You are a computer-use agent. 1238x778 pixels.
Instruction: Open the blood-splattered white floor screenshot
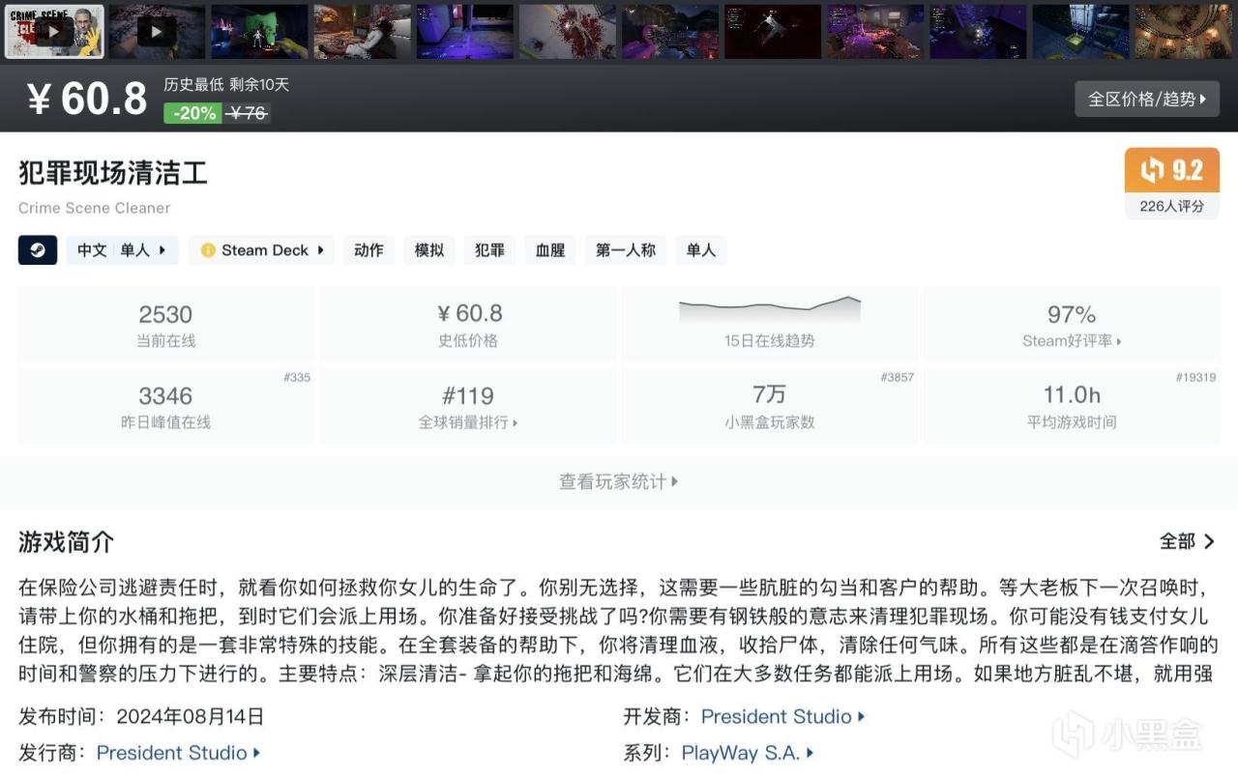click(x=568, y=32)
